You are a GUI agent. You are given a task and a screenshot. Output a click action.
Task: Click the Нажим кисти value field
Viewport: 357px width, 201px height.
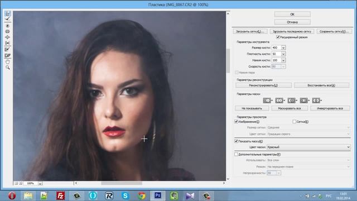[277, 60]
